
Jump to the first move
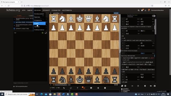coord(132,86)
